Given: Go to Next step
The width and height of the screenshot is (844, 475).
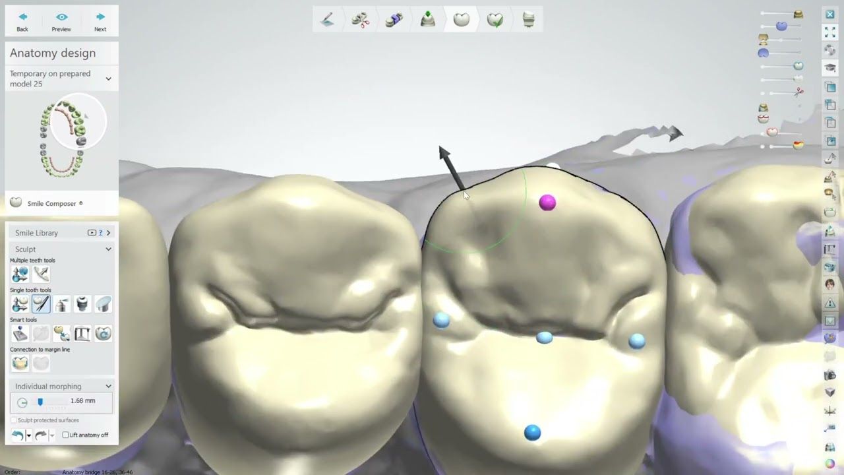Looking at the screenshot, I should [100, 22].
